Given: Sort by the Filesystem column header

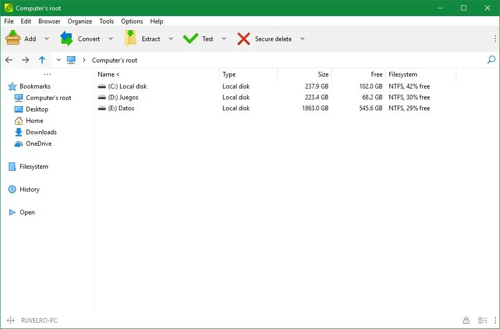Looking at the screenshot, I should point(421,74).
